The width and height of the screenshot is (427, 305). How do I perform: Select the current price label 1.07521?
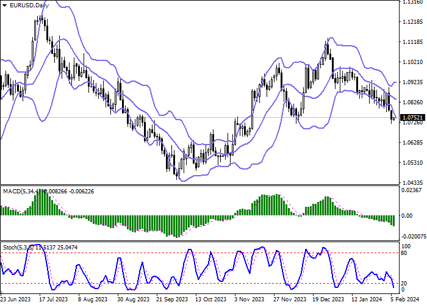coord(413,118)
